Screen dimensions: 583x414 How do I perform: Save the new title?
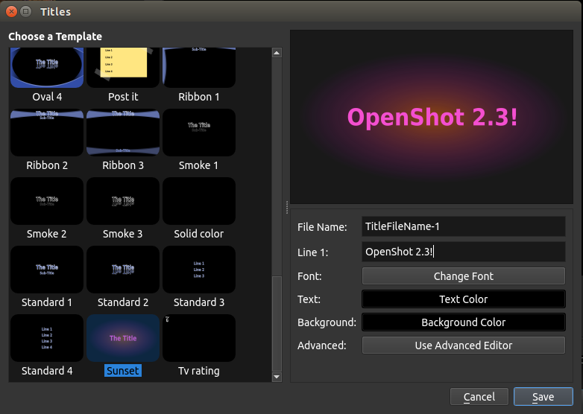(543, 397)
